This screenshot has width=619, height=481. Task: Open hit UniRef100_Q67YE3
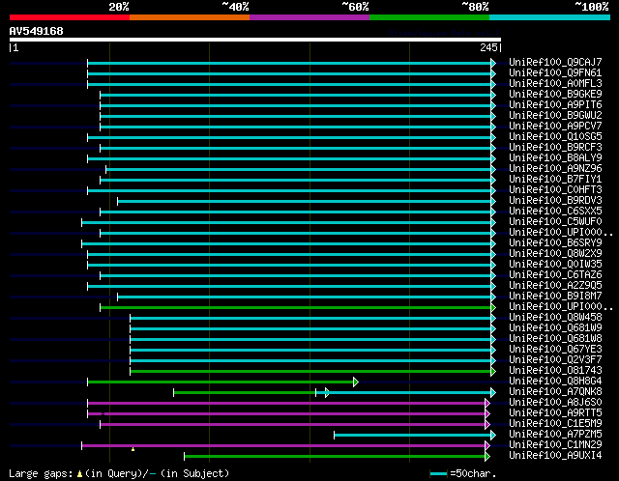click(x=555, y=350)
